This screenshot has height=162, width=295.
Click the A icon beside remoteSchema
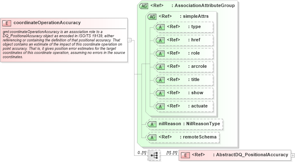[x=152, y=137]
